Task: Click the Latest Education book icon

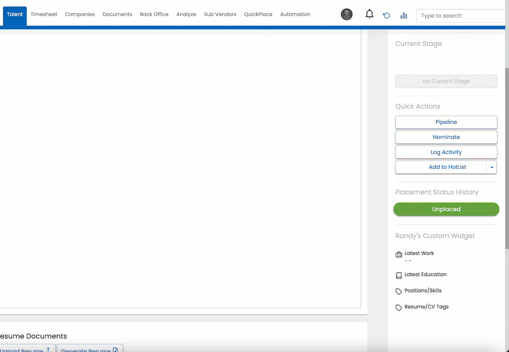Action: coord(399,276)
